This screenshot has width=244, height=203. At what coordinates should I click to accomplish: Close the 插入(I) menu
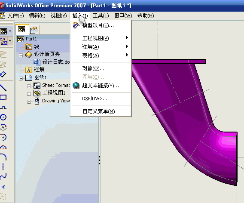tap(80, 16)
